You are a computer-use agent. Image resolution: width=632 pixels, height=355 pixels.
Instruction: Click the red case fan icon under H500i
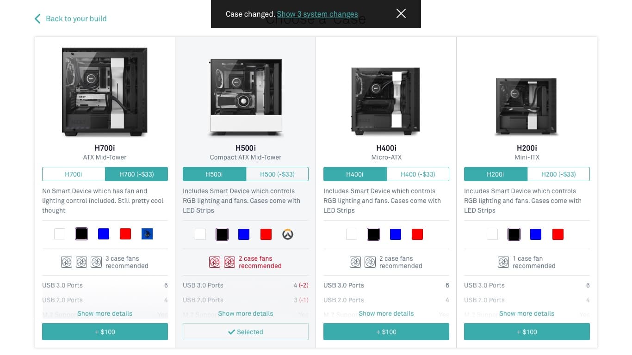(215, 262)
